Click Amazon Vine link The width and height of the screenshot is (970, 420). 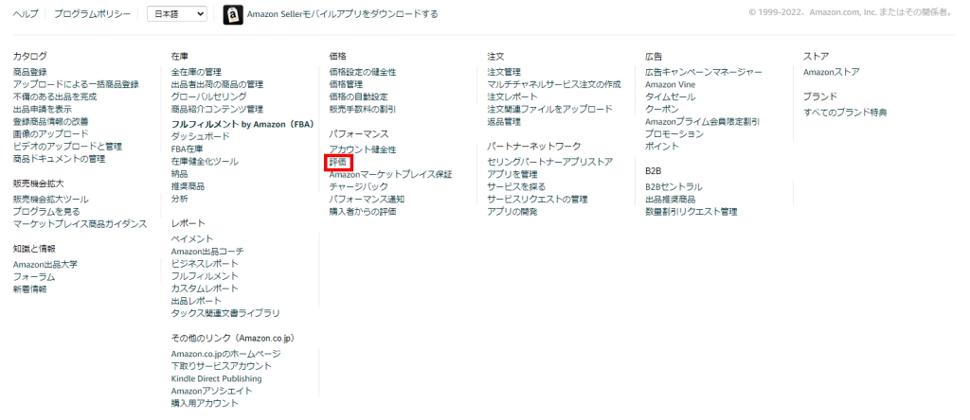coord(670,84)
